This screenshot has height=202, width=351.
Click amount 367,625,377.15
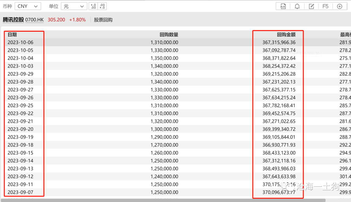(279, 90)
